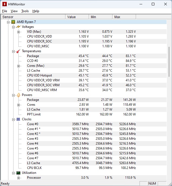
Task: Select the CPU VDD_MISC VRM row
Action: click(97, 90)
